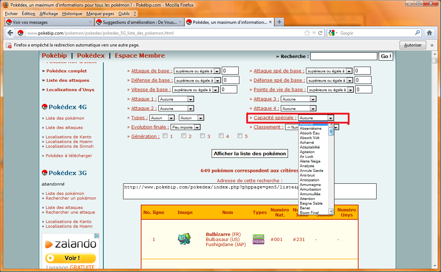
Task: Close the 'Suggestions d'amélioration' tab
Action: pos(180,22)
